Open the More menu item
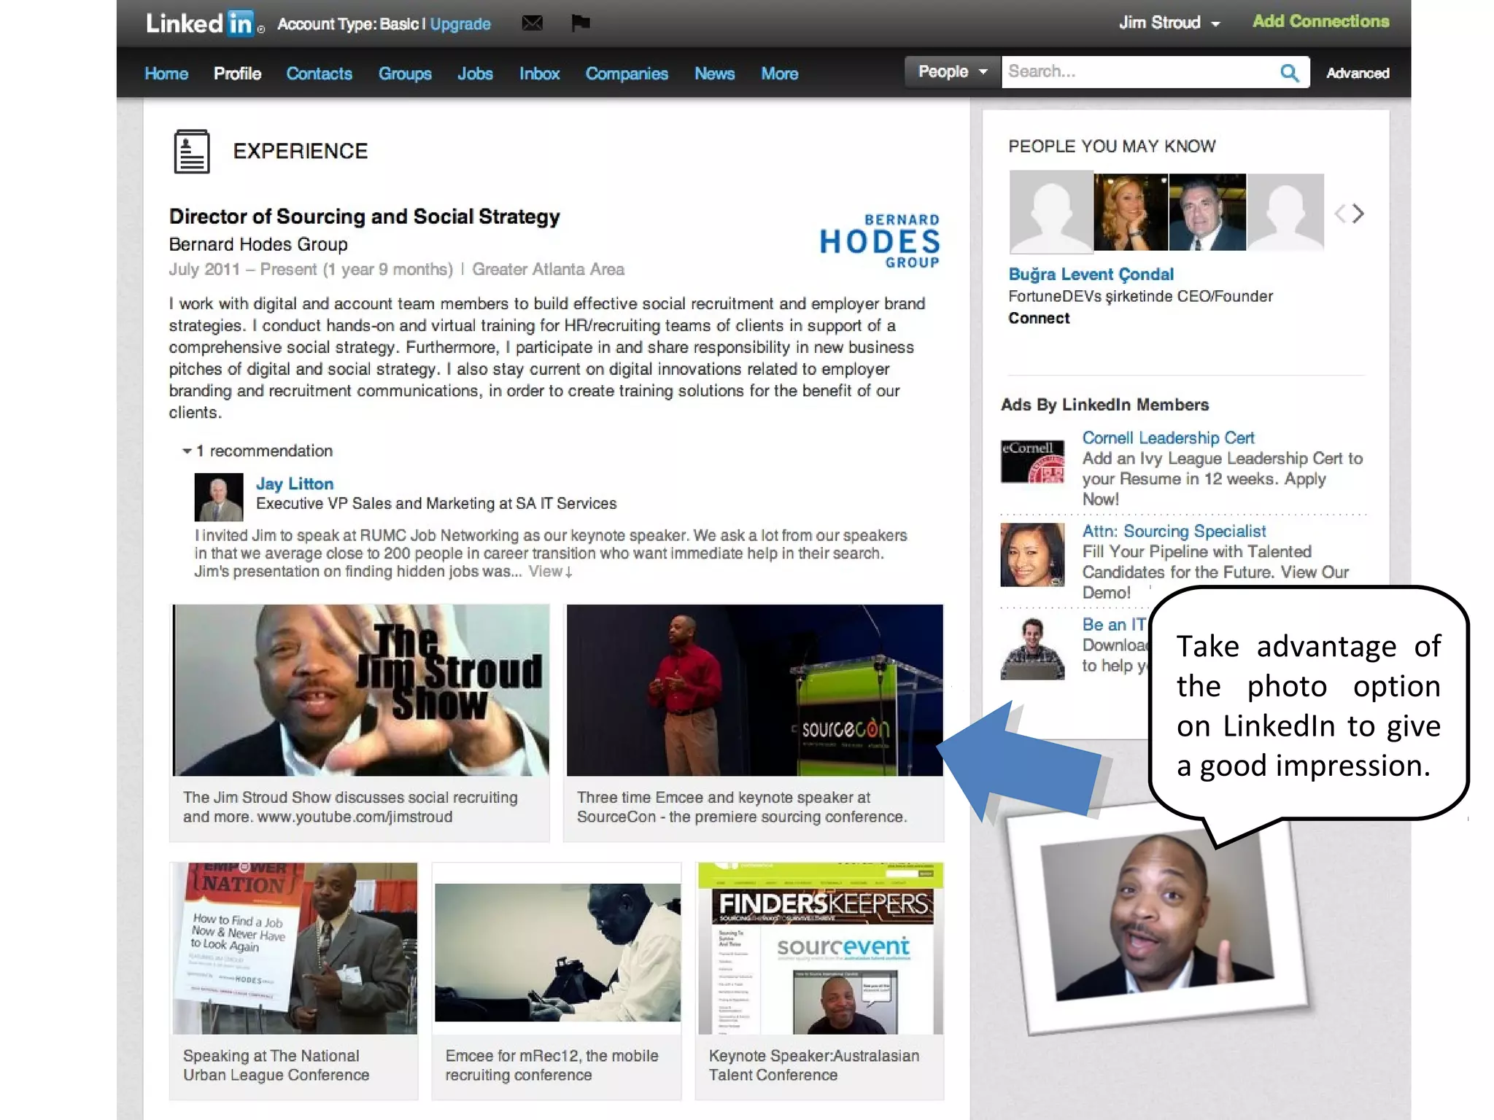 point(780,74)
